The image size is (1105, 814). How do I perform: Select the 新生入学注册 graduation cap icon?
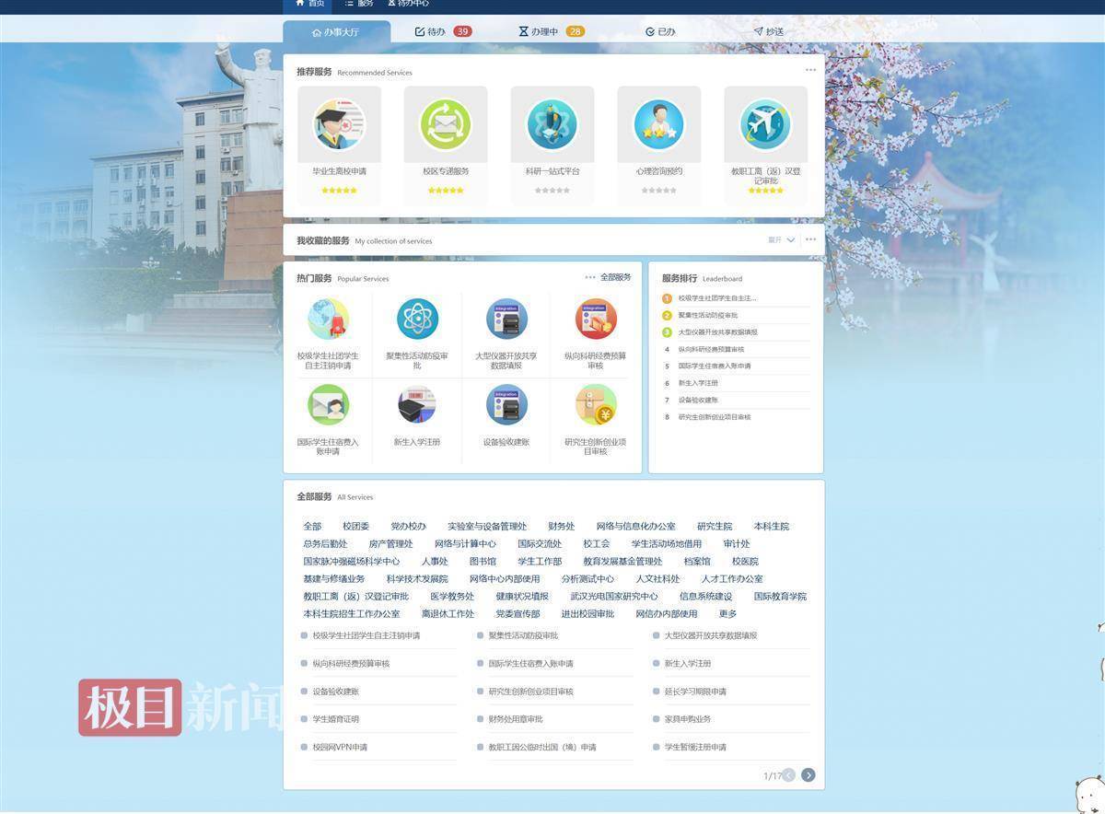tap(417, 405)
